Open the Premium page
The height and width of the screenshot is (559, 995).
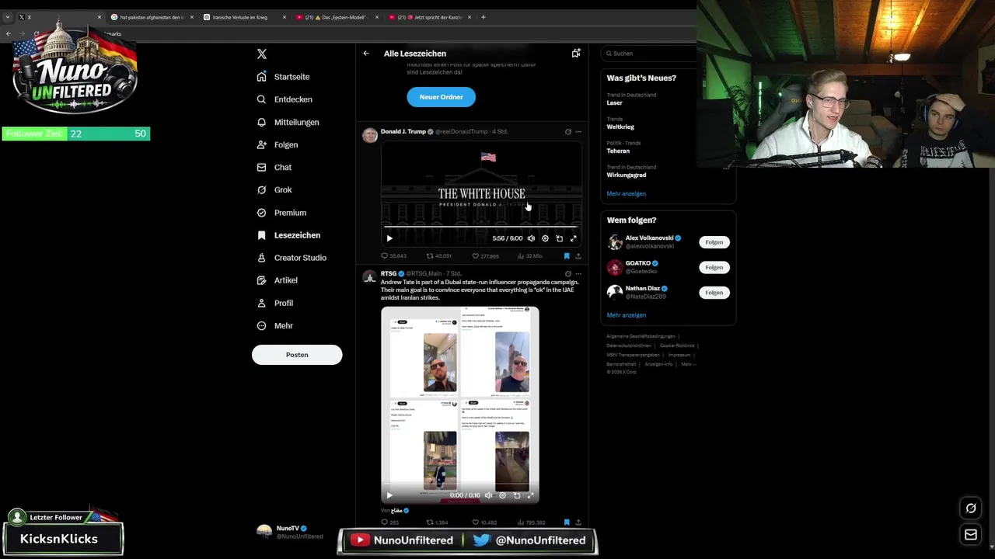click(x=281, y=213)
